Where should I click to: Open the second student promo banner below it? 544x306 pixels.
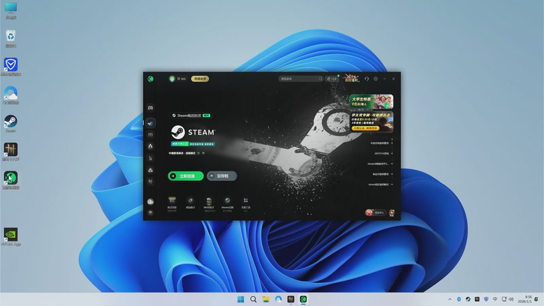tap(371, 121)
